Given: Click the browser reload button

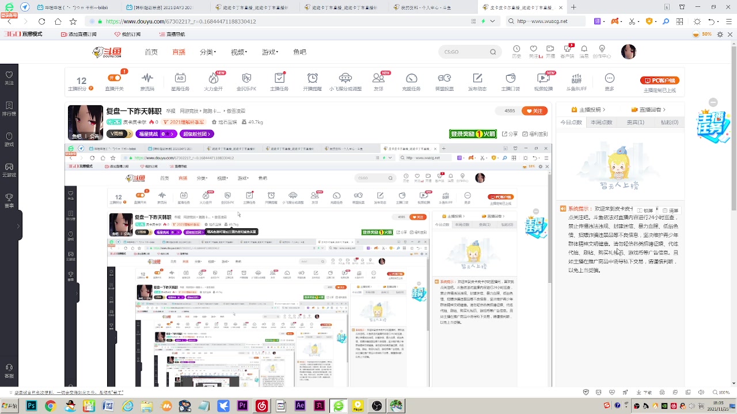Looking at the screenshot, I should (41, 21).
